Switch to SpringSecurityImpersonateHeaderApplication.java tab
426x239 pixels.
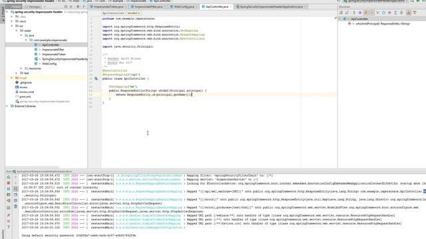(271, 7)
